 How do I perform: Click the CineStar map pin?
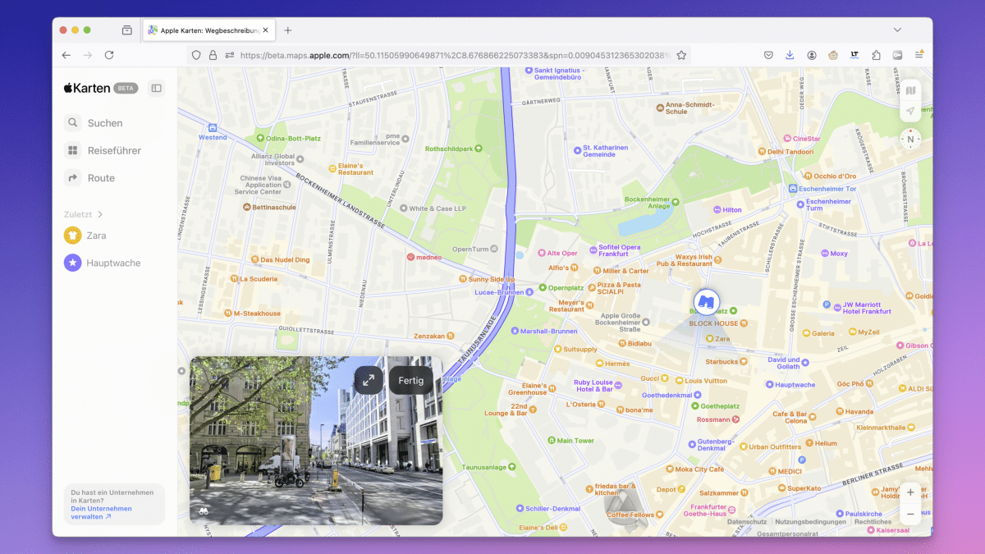[786, 139]
